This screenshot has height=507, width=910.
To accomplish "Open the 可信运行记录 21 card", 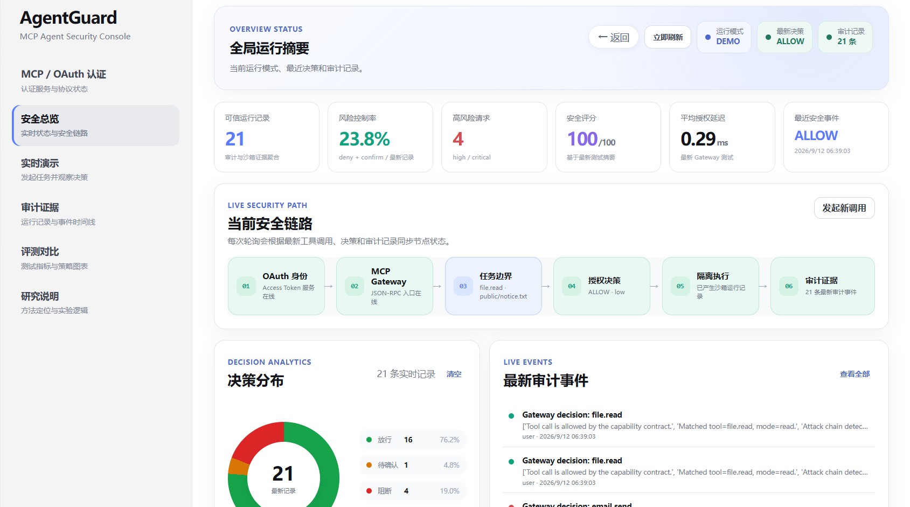I will pos(267,137).
